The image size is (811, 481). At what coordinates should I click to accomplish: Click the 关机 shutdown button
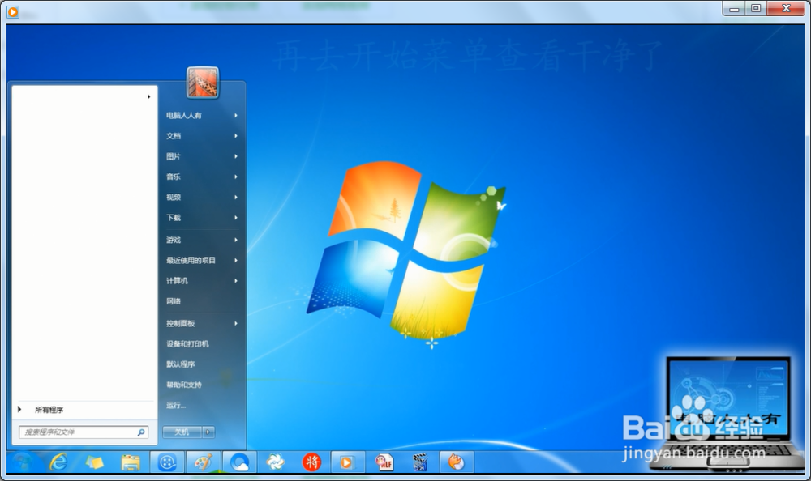[182, 432]
